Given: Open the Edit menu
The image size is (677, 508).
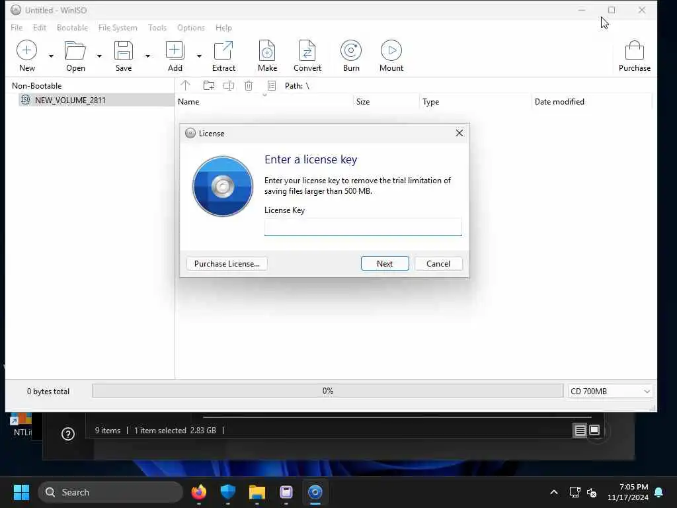Looking at the screenshot, I should (x=39, y=28).
